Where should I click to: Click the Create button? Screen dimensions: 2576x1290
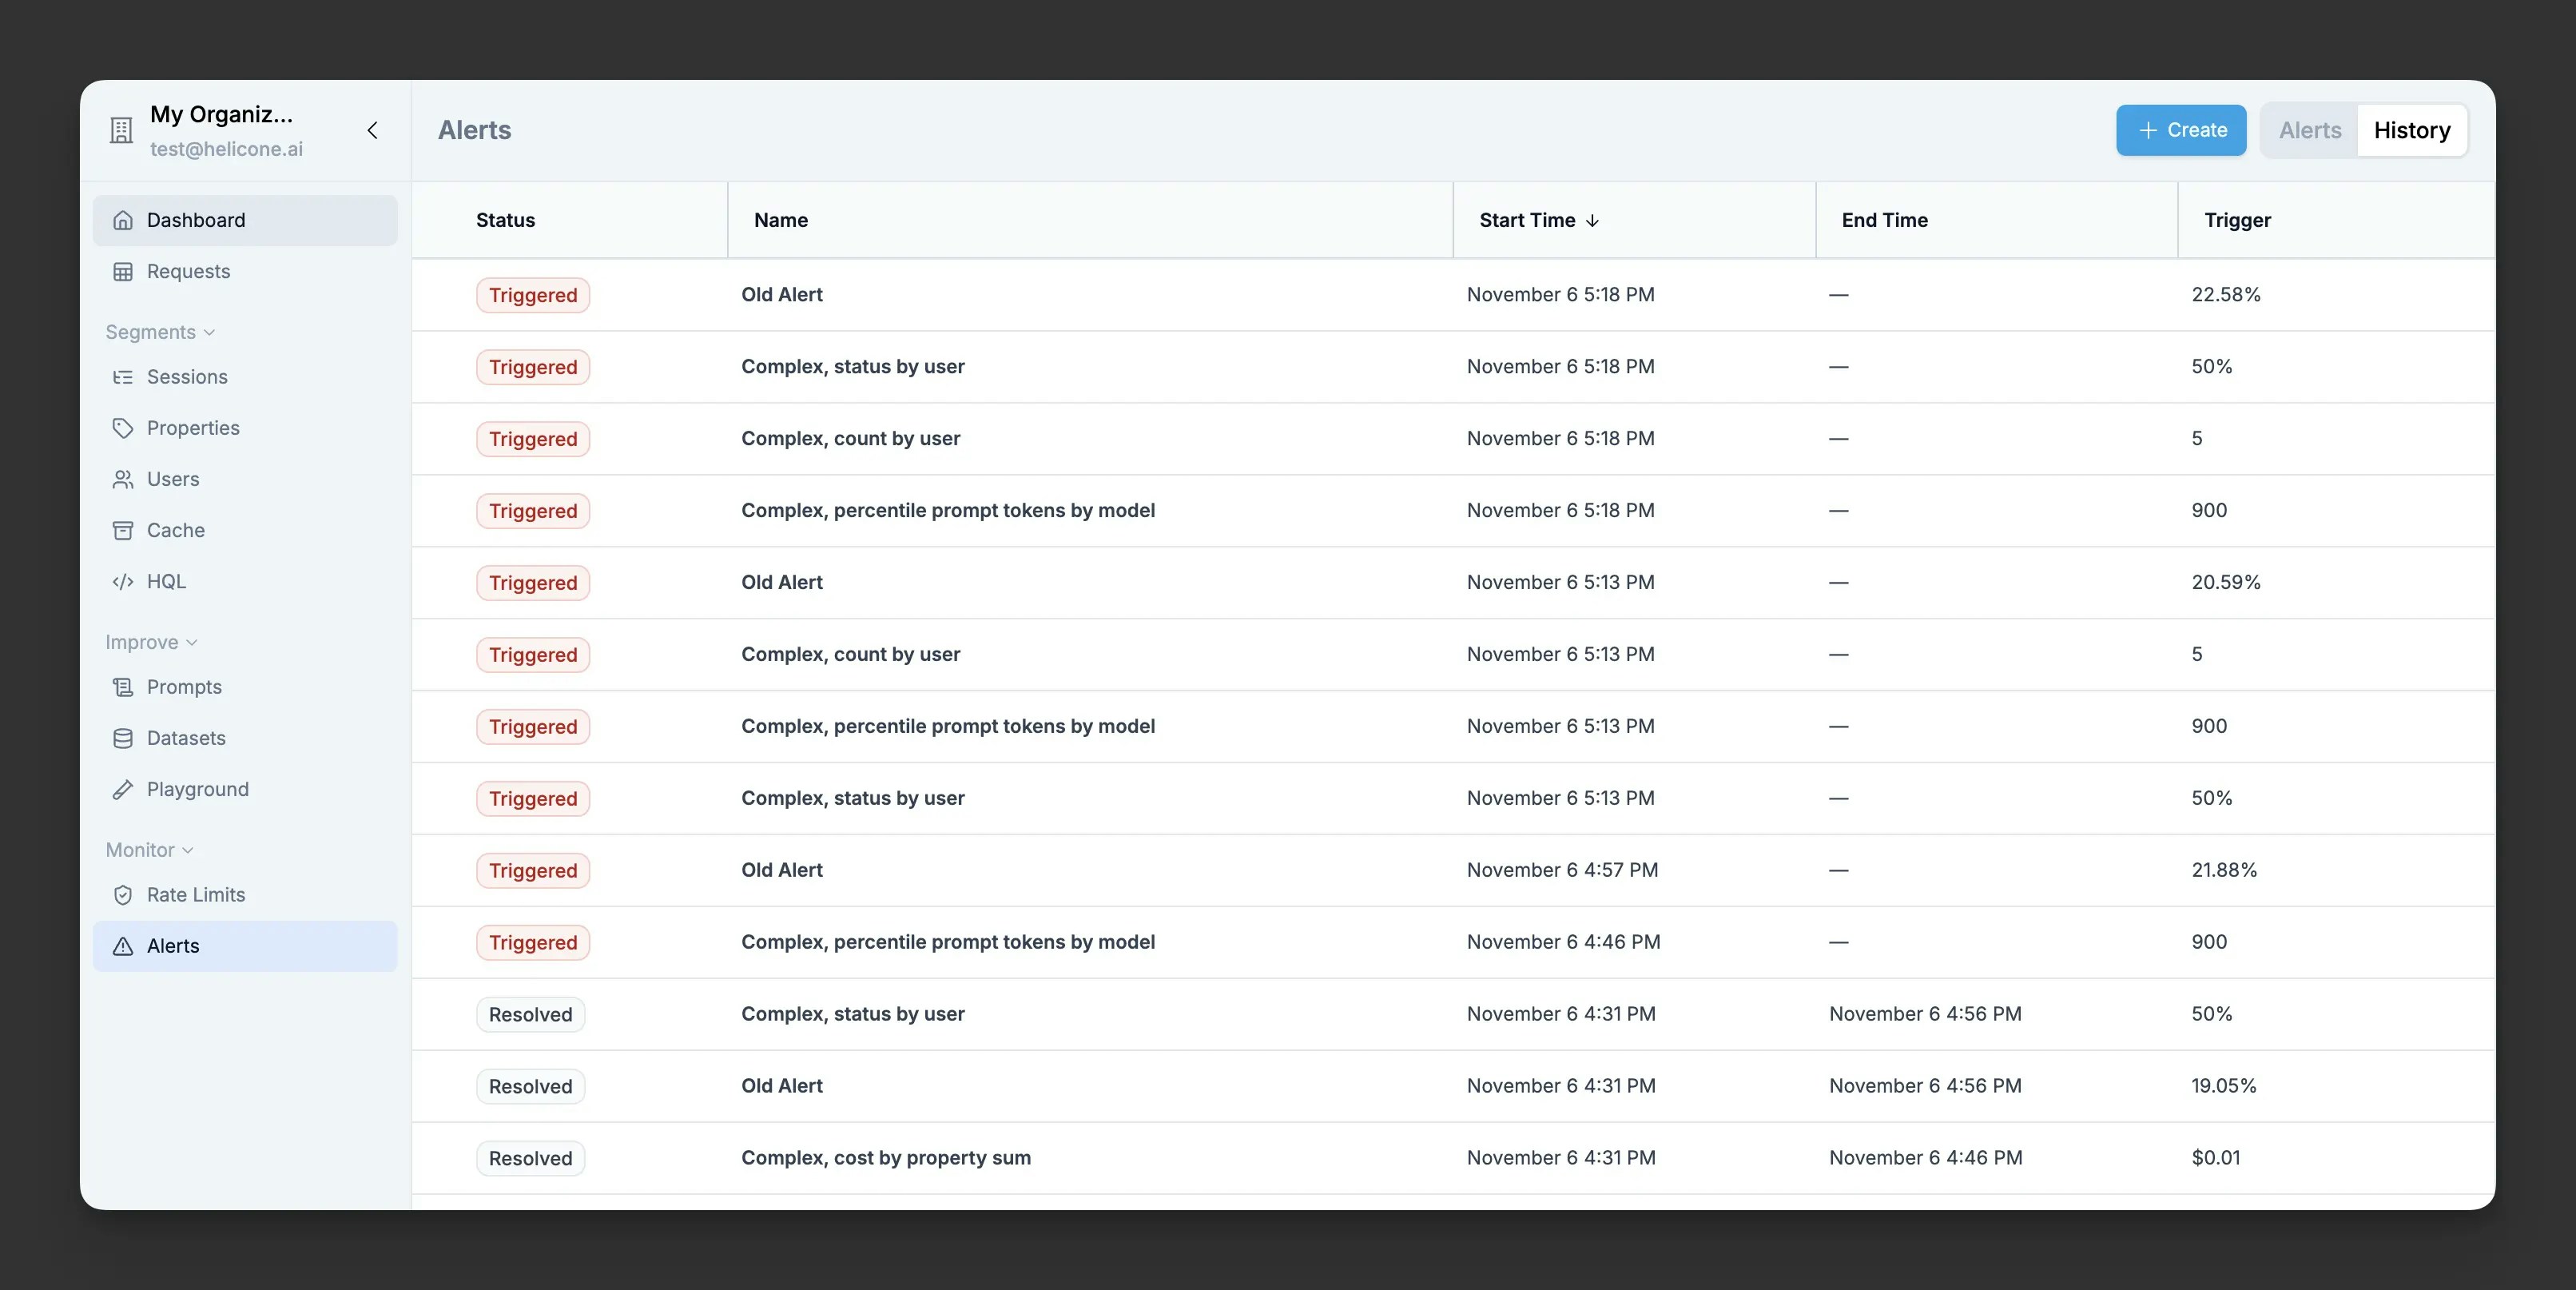point(2181,130)
